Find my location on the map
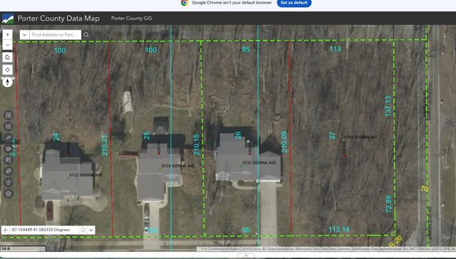The width and height of the screenshot is (456, 259). (x=8, y=70)
